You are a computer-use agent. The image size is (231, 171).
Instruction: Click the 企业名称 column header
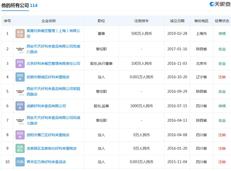pyautogui.click(x=49, y=21)
